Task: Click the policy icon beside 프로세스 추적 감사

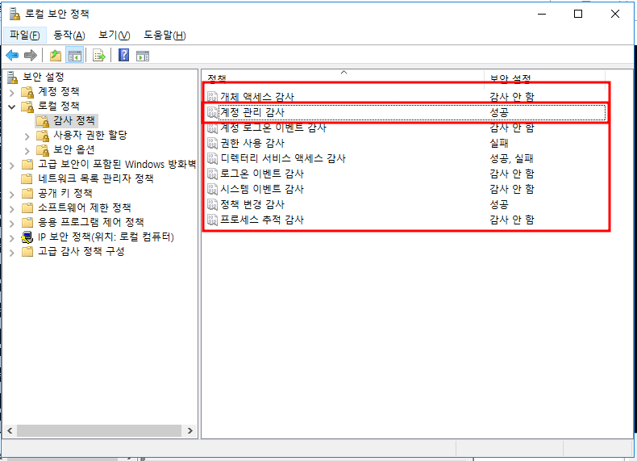Action: pos(212,220)
